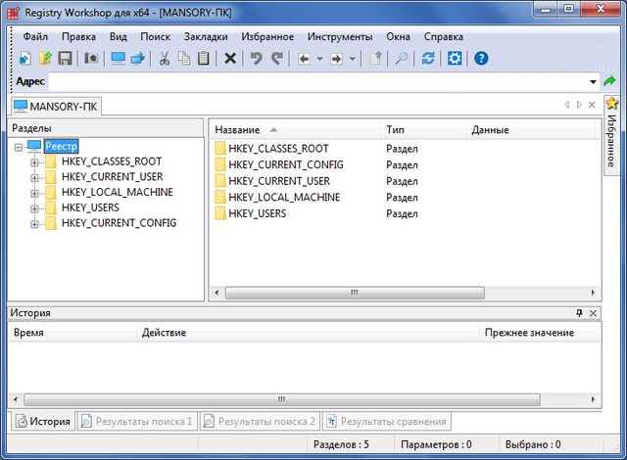Open the address bar dropdown arrow
The image size is (627, 460).
click(x=594, y=82)
